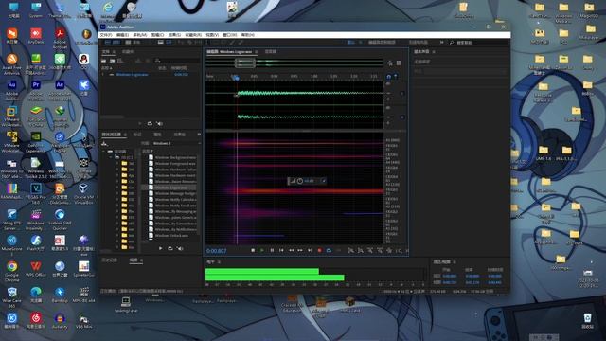The image size is (606, 341).
Task: Click the overview navigator zoom handle
Action: pos(245,63)
